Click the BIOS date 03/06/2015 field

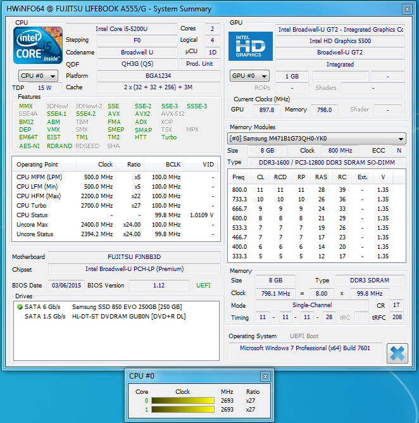pos(66,286)
